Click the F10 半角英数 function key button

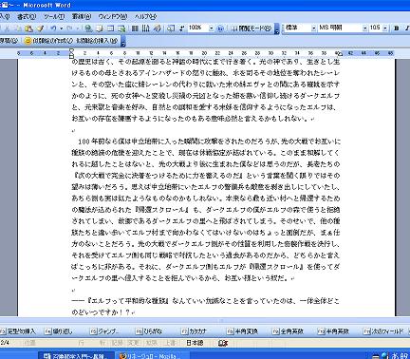click(x=334, y=331)
